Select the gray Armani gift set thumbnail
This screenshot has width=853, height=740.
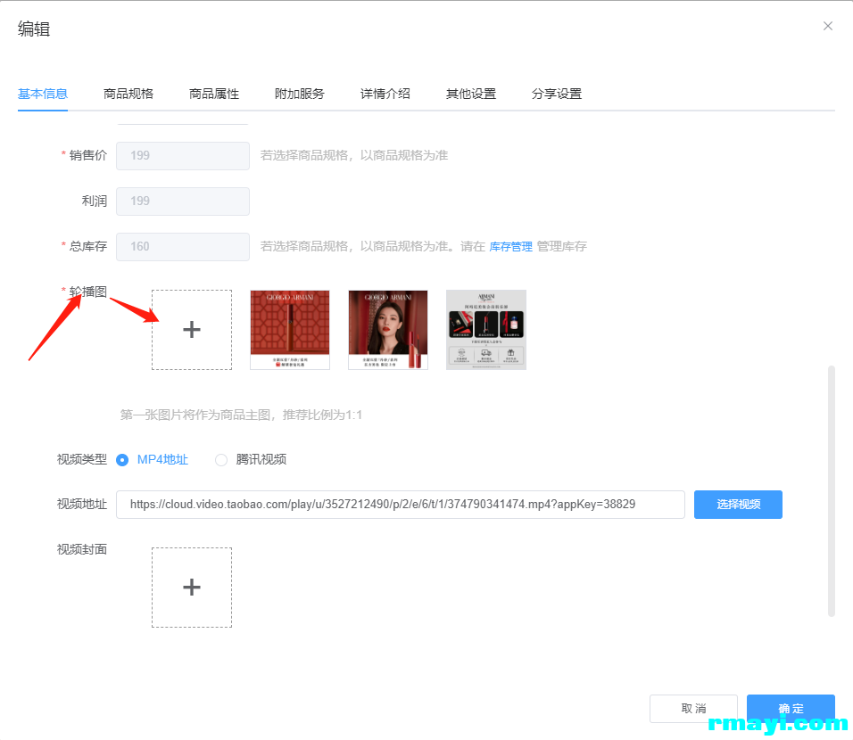[x=485, y=330]
